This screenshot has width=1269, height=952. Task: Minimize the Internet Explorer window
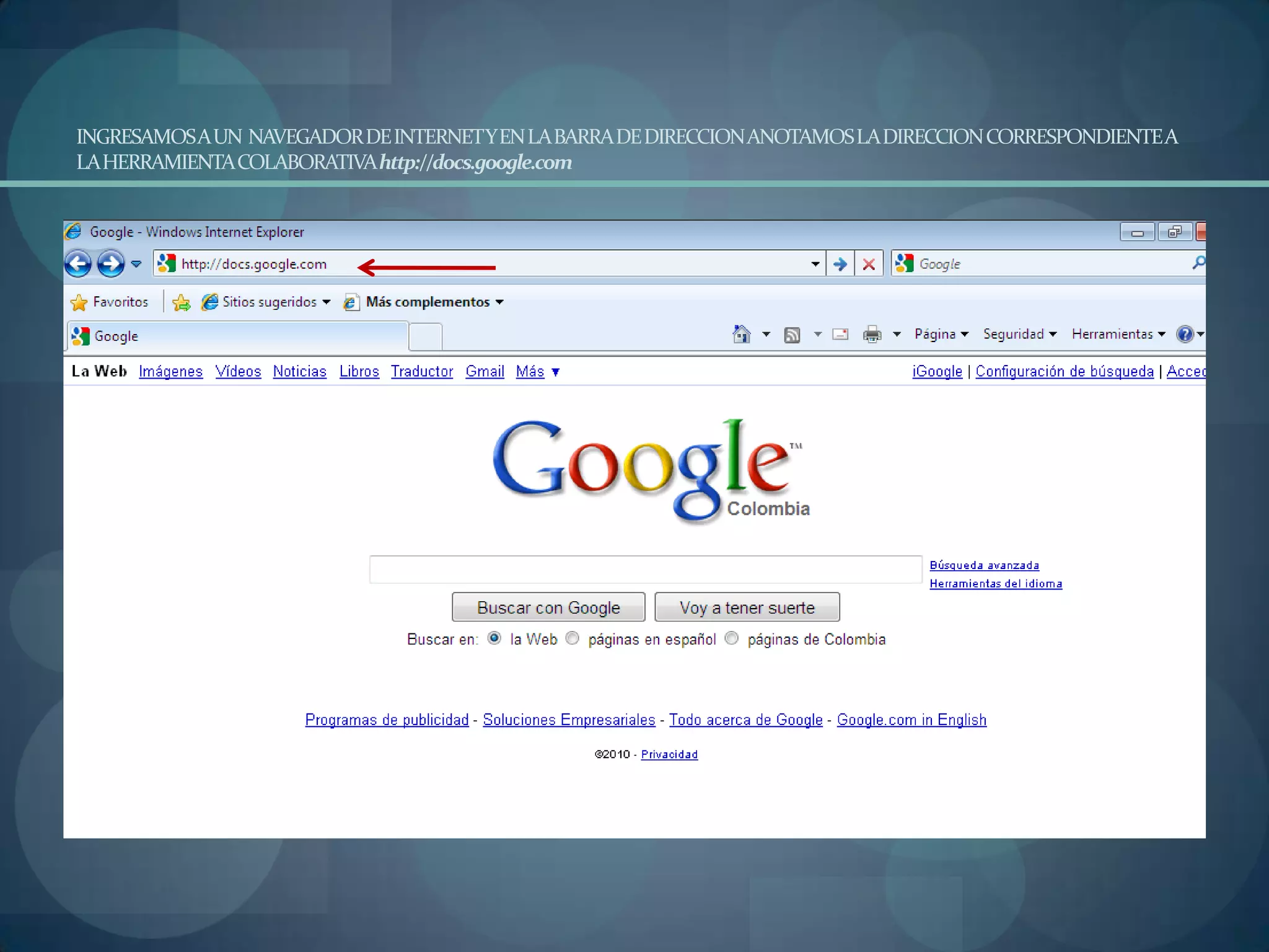point(1137,232)
